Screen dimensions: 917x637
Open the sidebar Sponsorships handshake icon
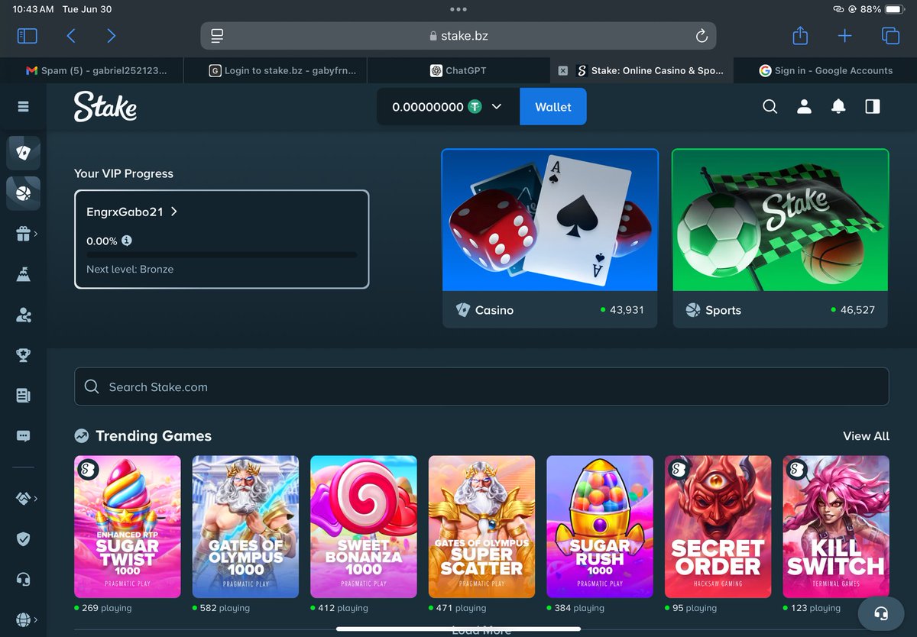pos(23,498)
